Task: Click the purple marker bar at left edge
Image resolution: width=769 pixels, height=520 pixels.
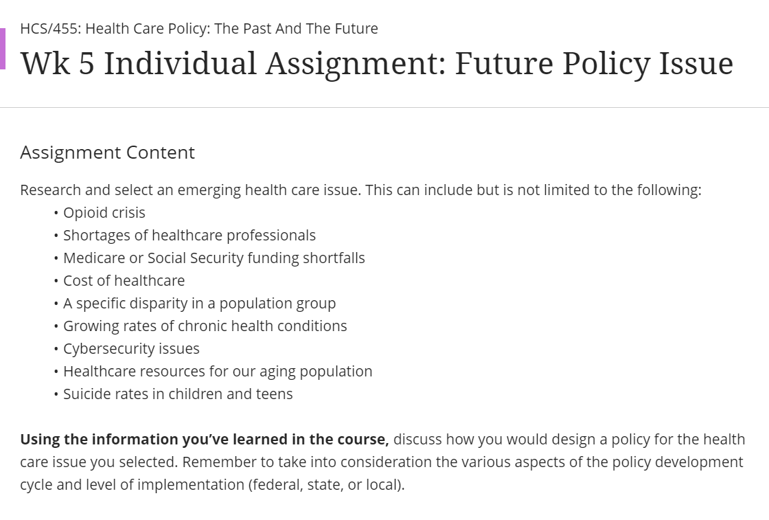Action: (x=3, y=49)
